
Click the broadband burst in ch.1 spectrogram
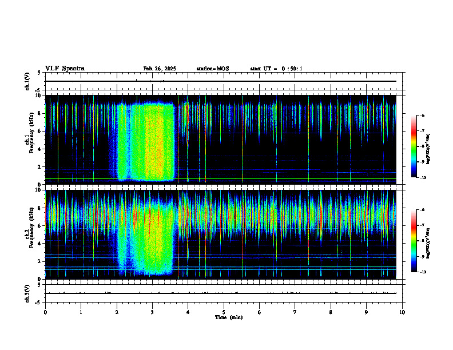point(146,141)
